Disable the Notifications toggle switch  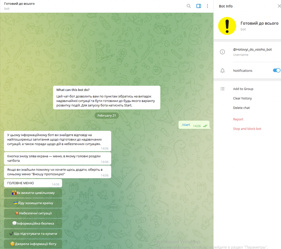276,70
